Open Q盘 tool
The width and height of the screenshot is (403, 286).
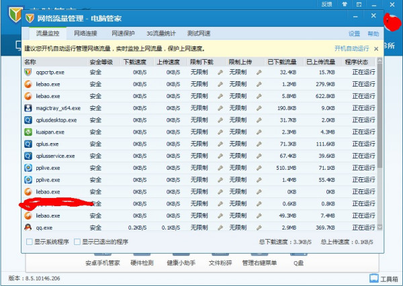coord(299,263)
